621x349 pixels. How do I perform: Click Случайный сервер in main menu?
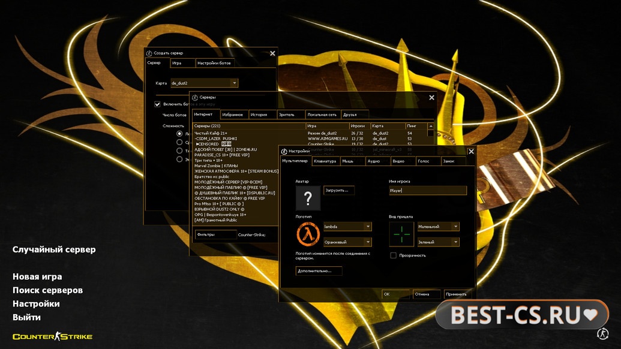[54, 249]
